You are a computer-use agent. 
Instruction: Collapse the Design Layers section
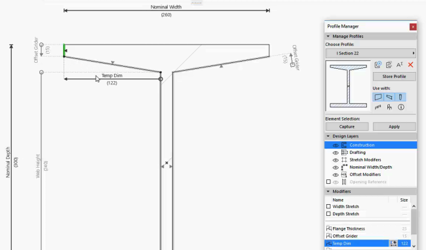coord(328,136)
